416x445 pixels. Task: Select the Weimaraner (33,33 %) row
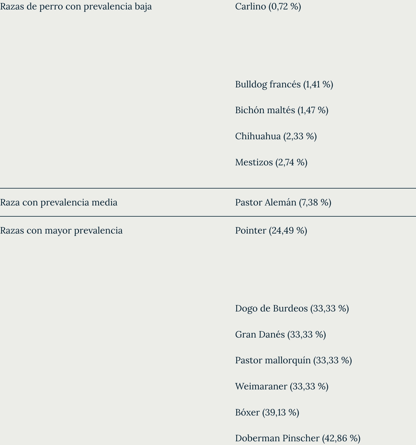[282, 386]
